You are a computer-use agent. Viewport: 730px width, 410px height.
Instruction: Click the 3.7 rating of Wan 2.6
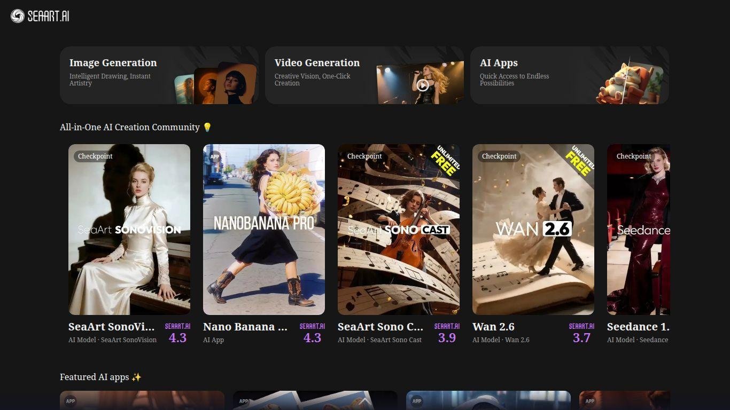coord(581,337)
